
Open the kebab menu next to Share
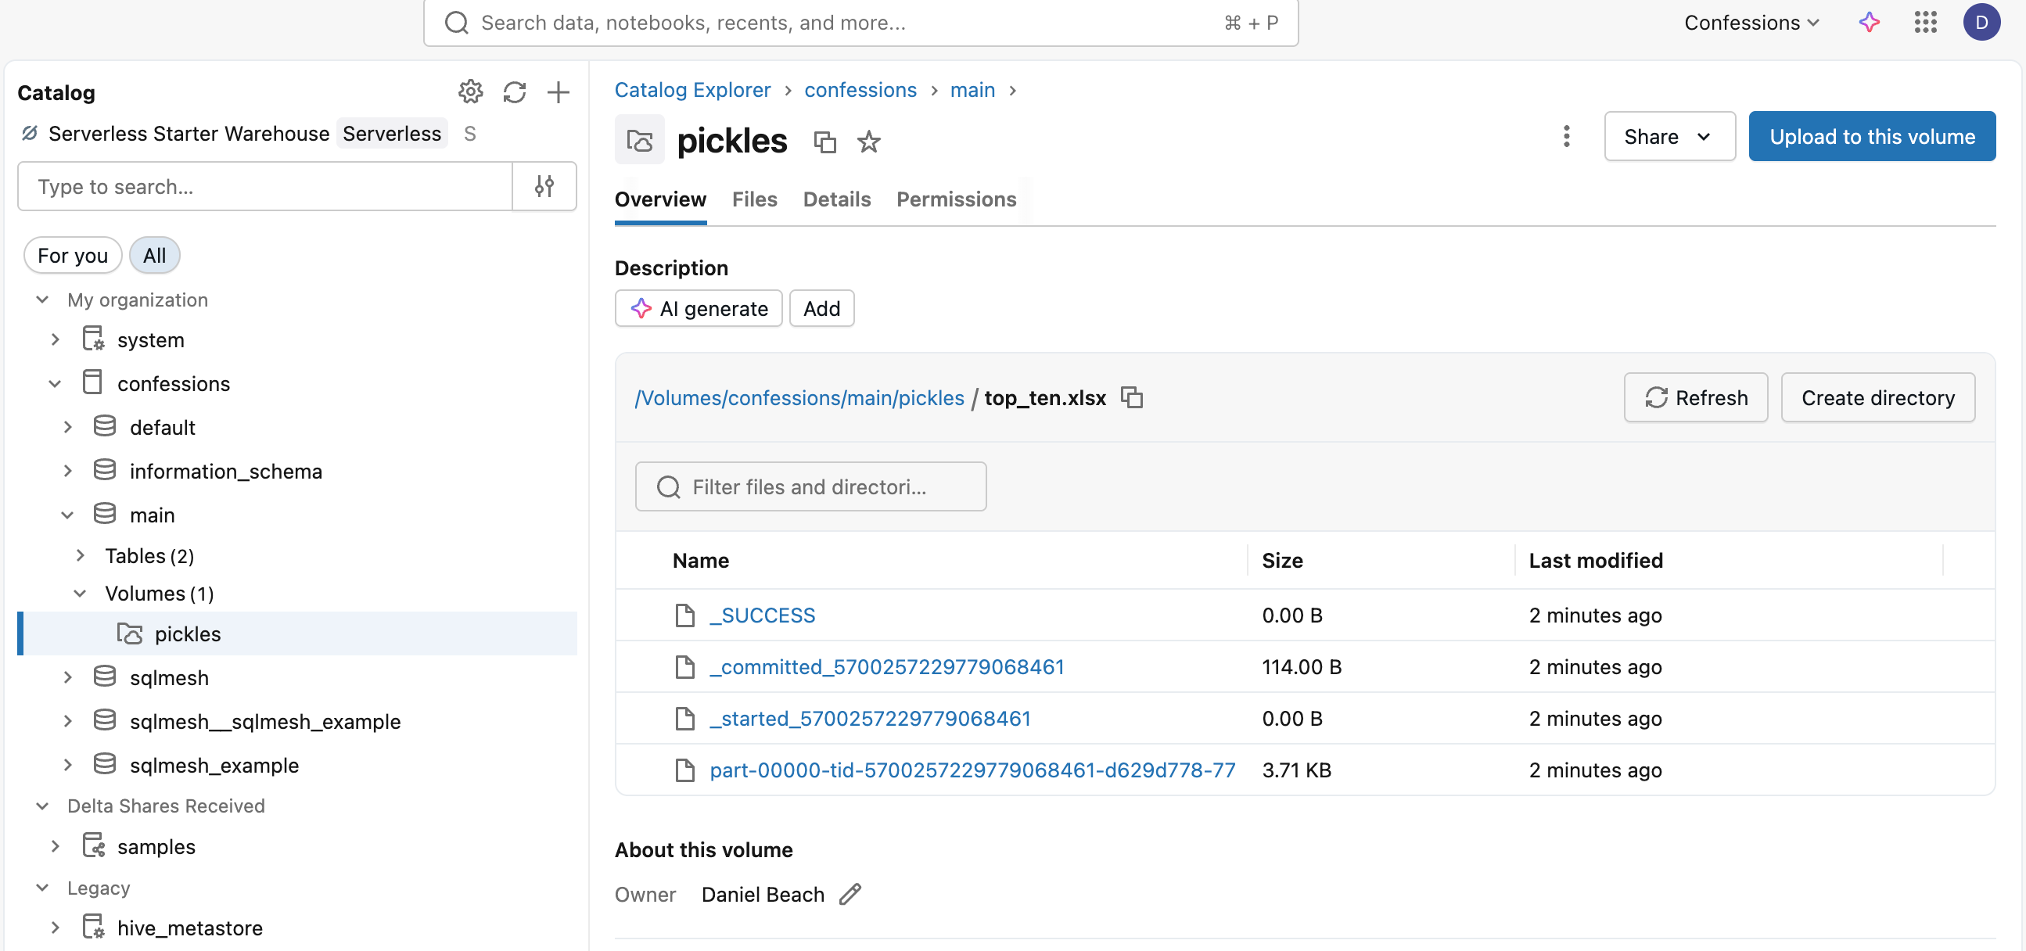[x=1566, y=136]
